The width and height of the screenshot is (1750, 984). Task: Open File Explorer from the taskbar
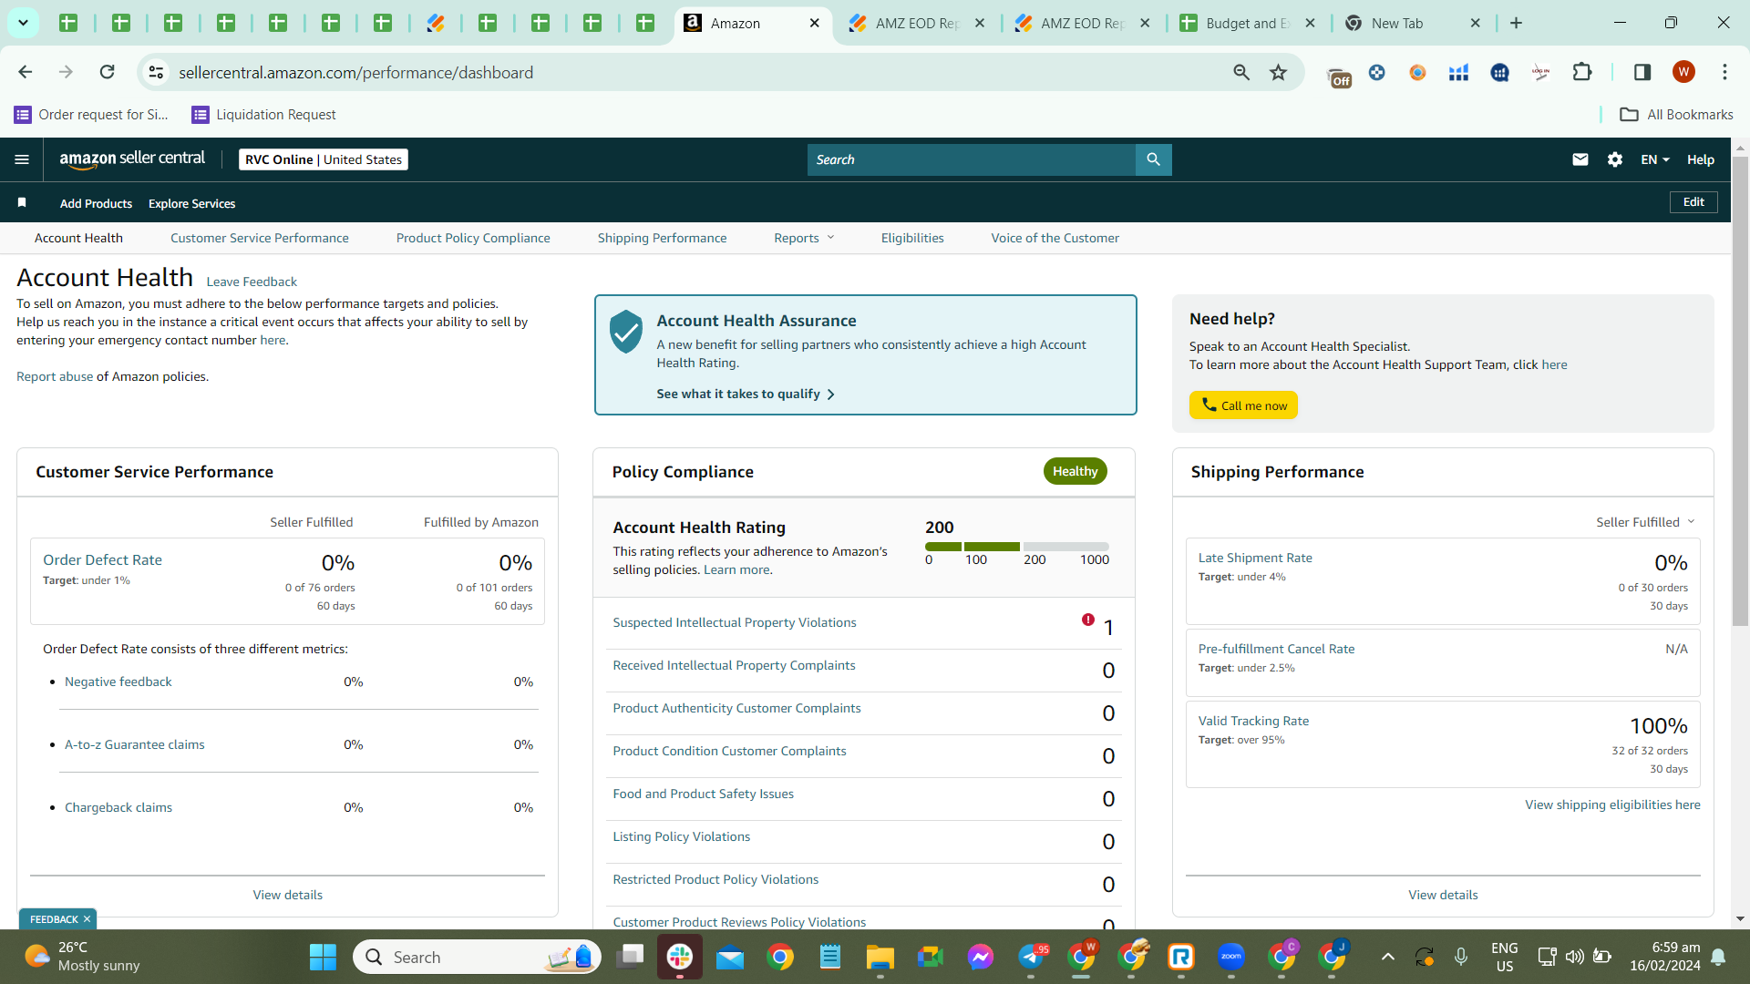coord(880,957)
